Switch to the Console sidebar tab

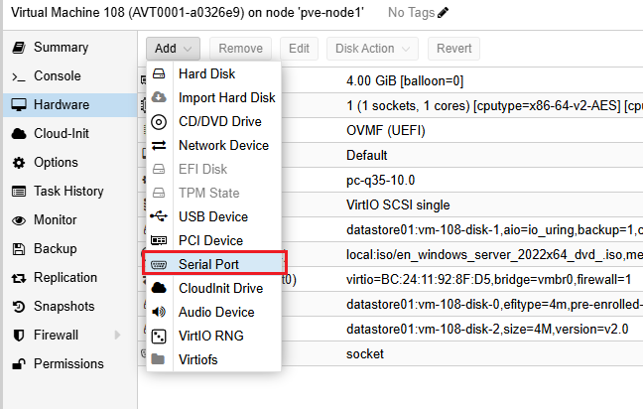pos(57,76)
